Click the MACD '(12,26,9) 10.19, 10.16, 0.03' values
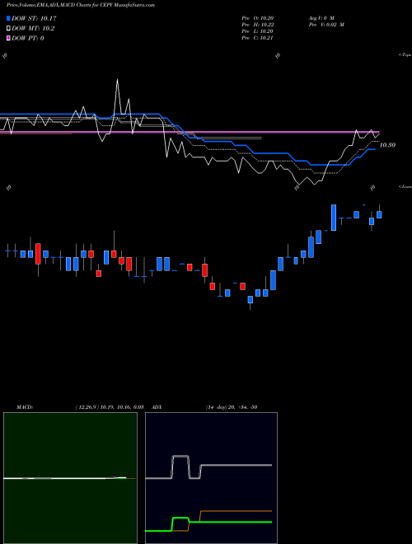The width and height of the screenshot is (412, 544). point(110,407)
